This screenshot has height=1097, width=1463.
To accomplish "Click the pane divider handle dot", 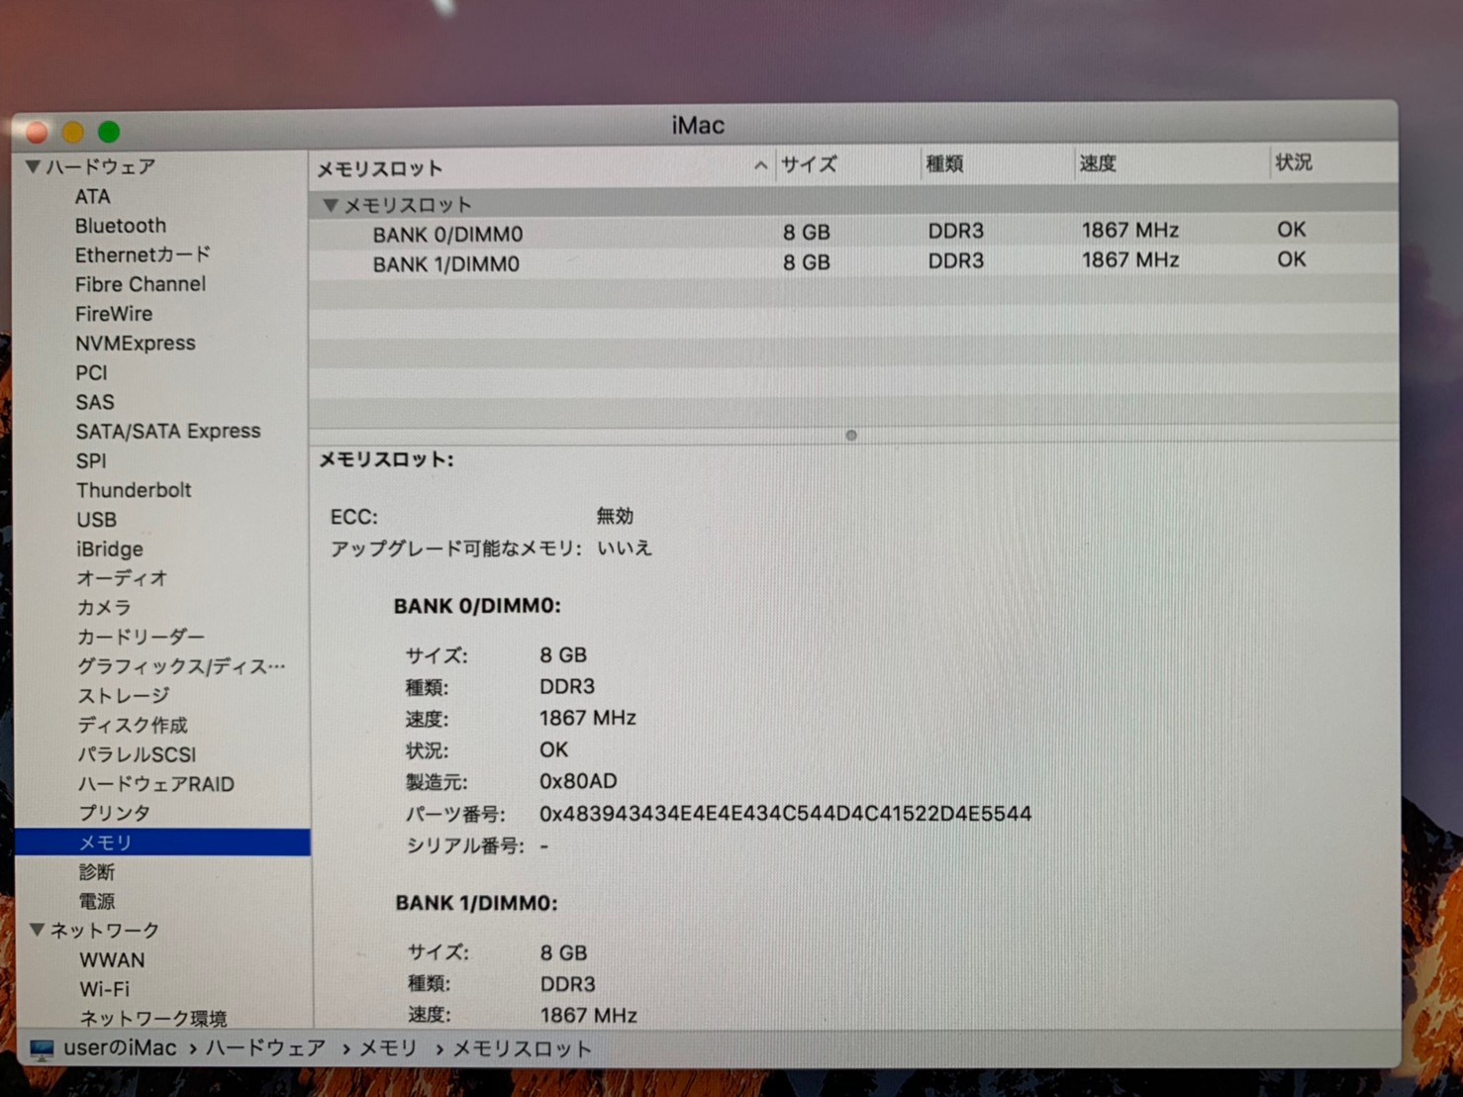I will [851, 436].
